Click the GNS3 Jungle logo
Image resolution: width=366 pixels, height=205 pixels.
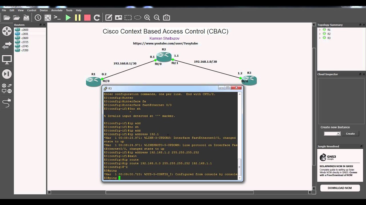[x=328, y=157]
